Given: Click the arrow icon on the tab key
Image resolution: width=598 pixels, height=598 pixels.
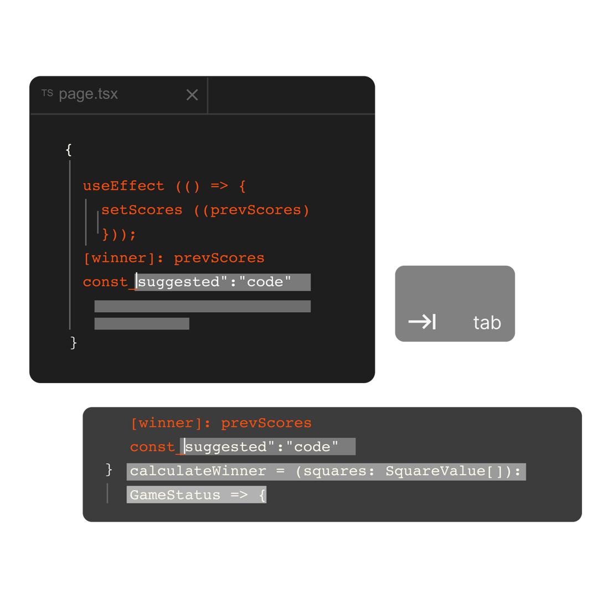Looking at the screenshot, I should pos(422,322).
